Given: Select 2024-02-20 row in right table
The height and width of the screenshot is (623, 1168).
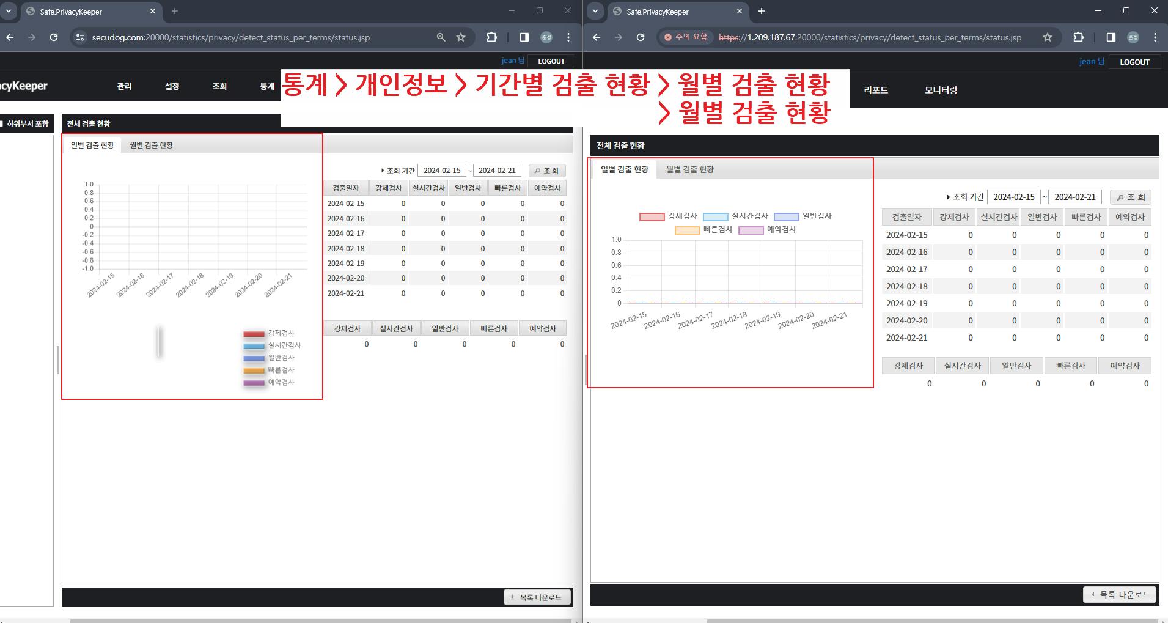Looking at the screenshot, I should click(x=1016, y=320).
